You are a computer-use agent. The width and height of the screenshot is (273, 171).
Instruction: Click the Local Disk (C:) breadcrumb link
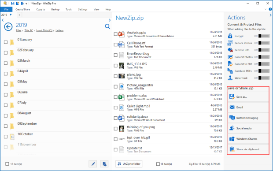click(44, 30)
